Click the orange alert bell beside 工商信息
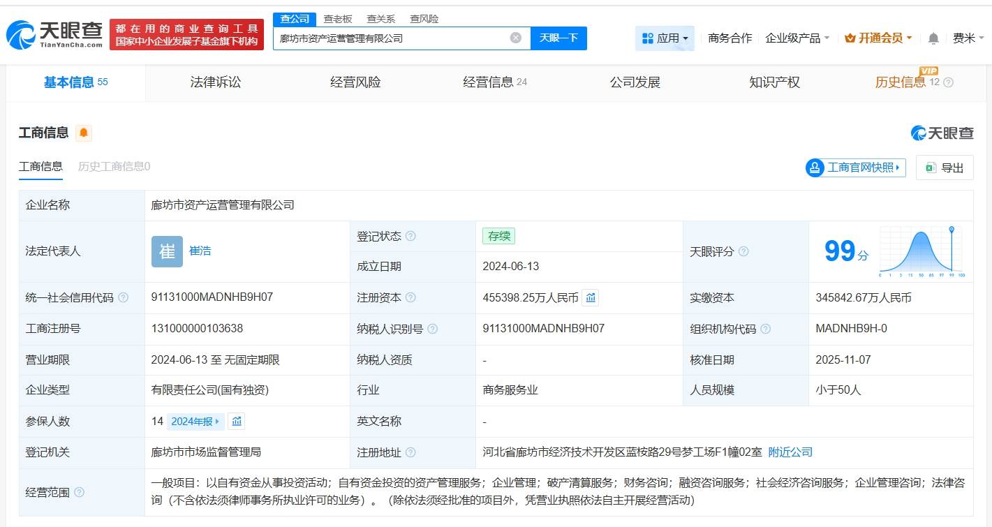The height and width of the screenshot is (527, 992). point(84,133)
